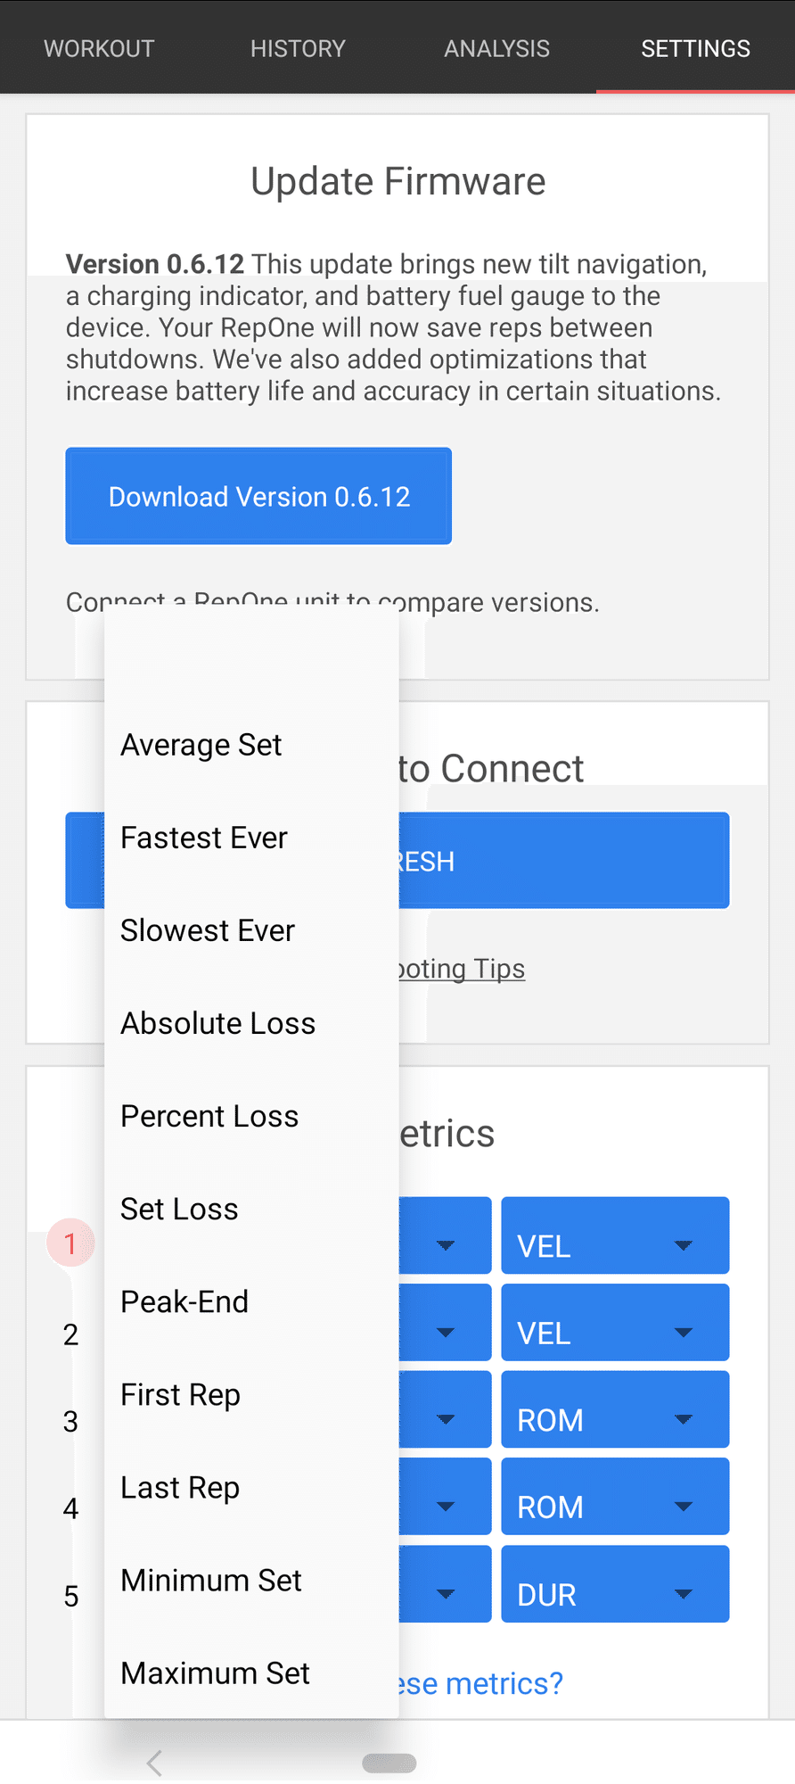Image resolution: width=795 pixels, height=1784 pixels.
Task: Select the Maximum Set option
Action: (x=215, y=1672)
